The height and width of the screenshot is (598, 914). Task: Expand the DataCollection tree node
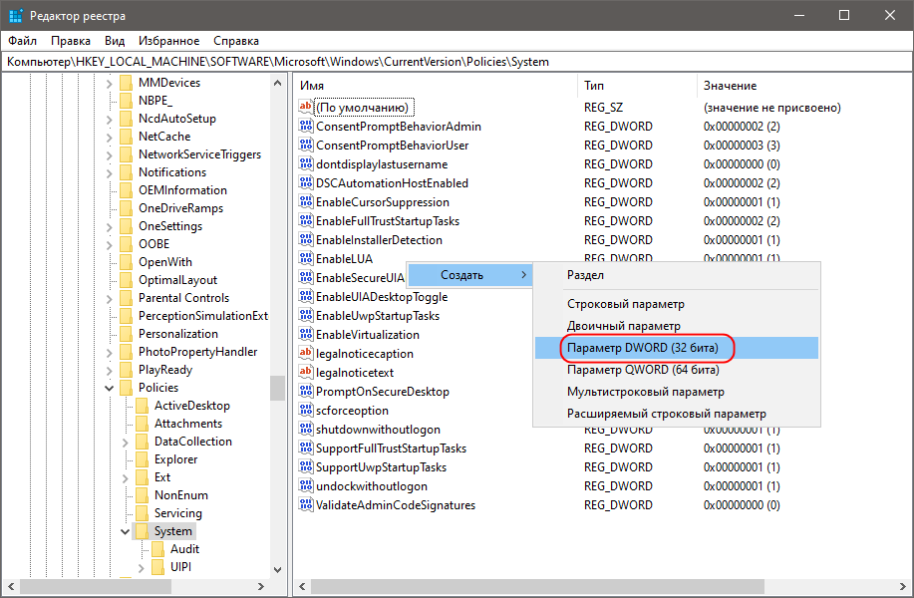tap(125, 443)
